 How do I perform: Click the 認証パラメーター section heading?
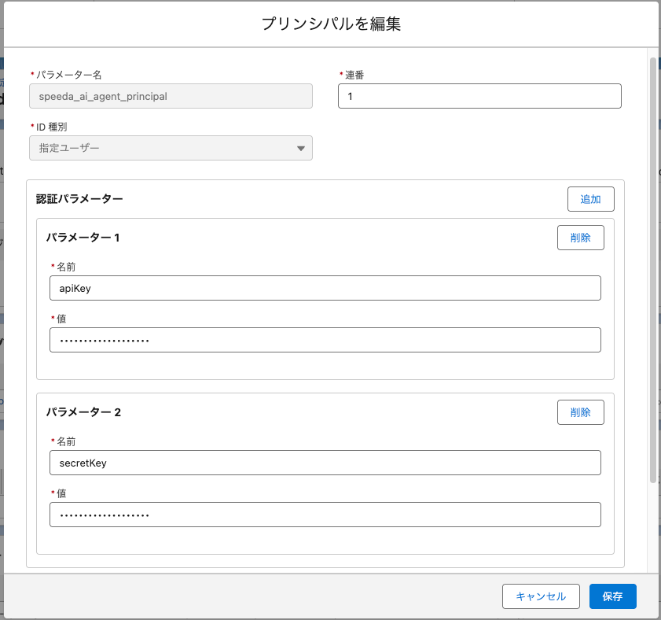(79, 199)
